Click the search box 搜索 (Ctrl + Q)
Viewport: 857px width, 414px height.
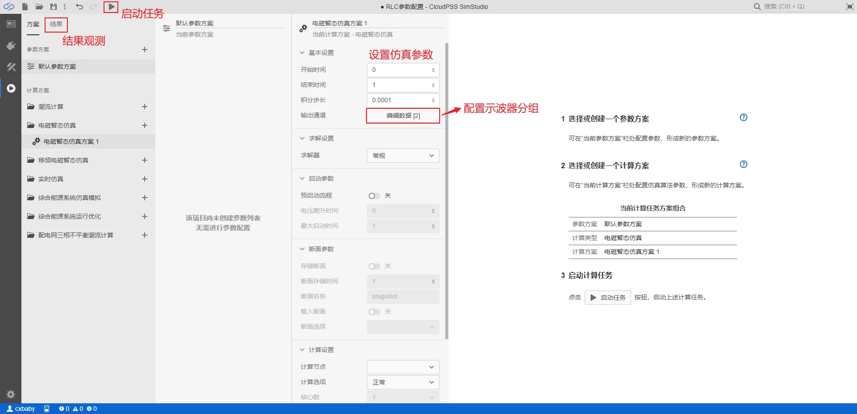797,7
